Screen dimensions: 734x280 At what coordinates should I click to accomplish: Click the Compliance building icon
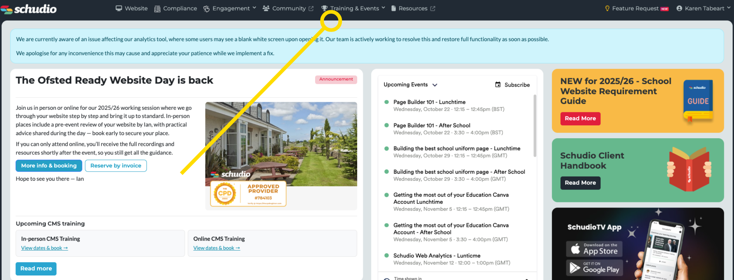point(157,9)
